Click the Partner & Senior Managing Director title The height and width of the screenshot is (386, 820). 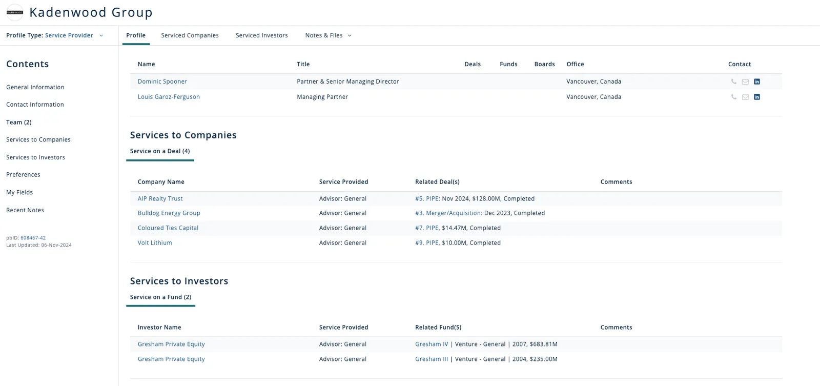[x=348, y=82]
